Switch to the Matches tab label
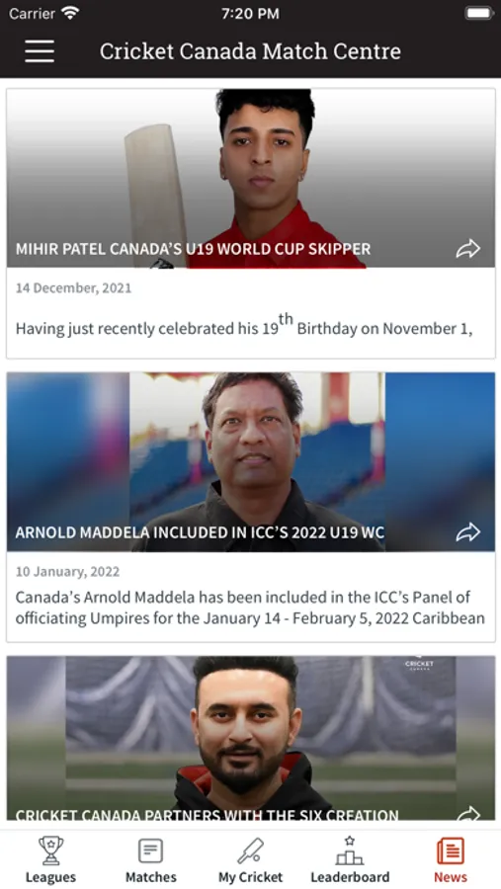Viewport: 501px width, 889px height. point(150,877)
